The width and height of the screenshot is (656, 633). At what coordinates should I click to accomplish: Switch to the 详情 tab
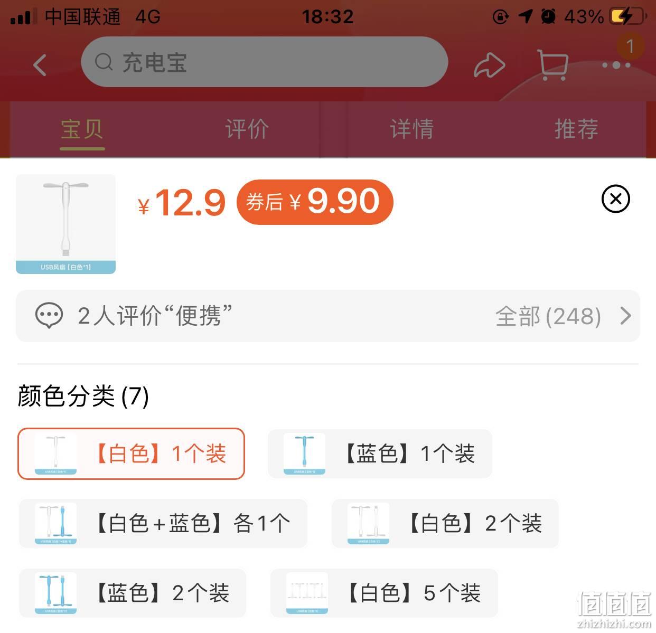(x=411, y=129)
